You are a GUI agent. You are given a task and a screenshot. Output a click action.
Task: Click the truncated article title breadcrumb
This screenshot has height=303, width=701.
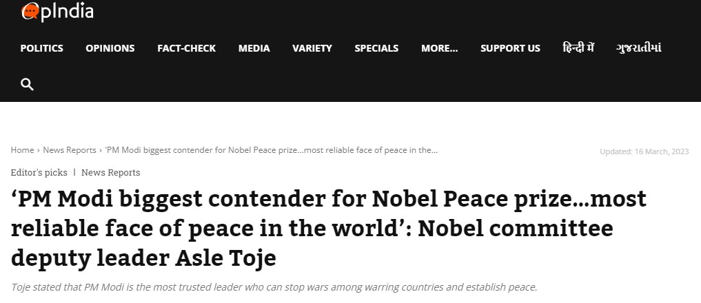pos(272,150)
